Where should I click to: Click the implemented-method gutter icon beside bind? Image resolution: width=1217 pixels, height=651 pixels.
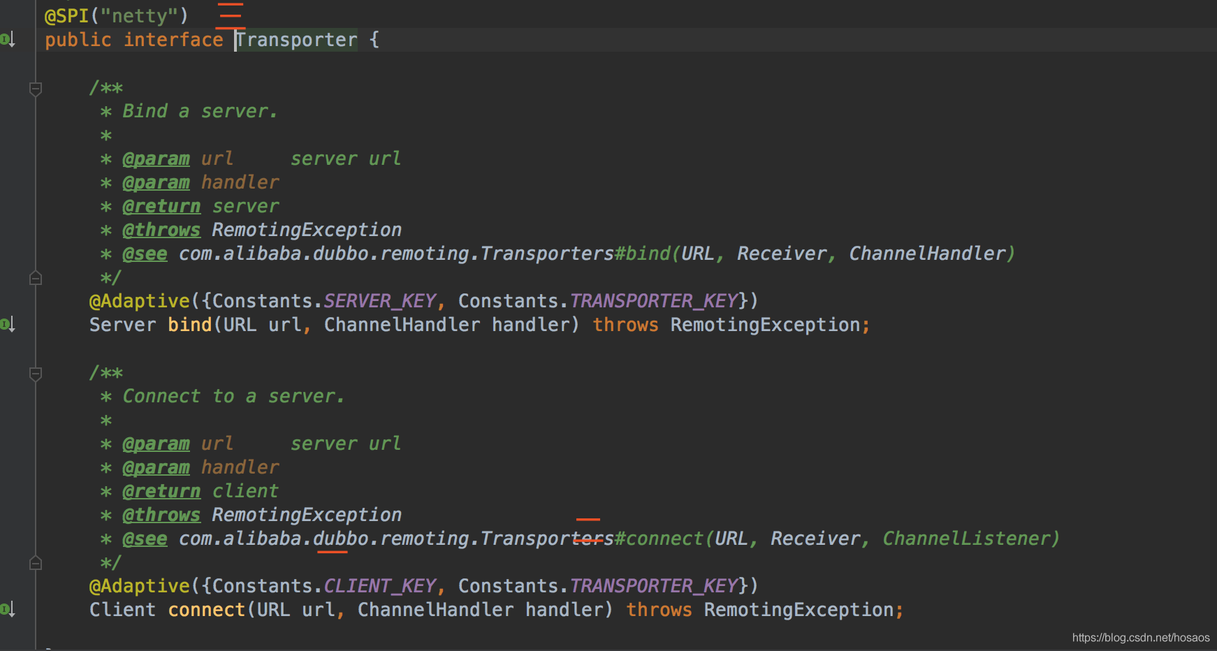pyautogui.click(x=8, y=324)
